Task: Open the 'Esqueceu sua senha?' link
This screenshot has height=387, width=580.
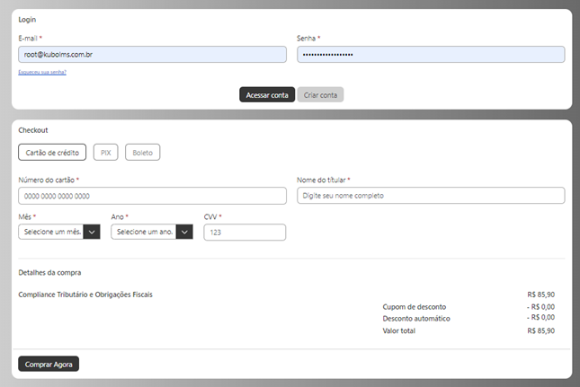Action: (42, 72)
